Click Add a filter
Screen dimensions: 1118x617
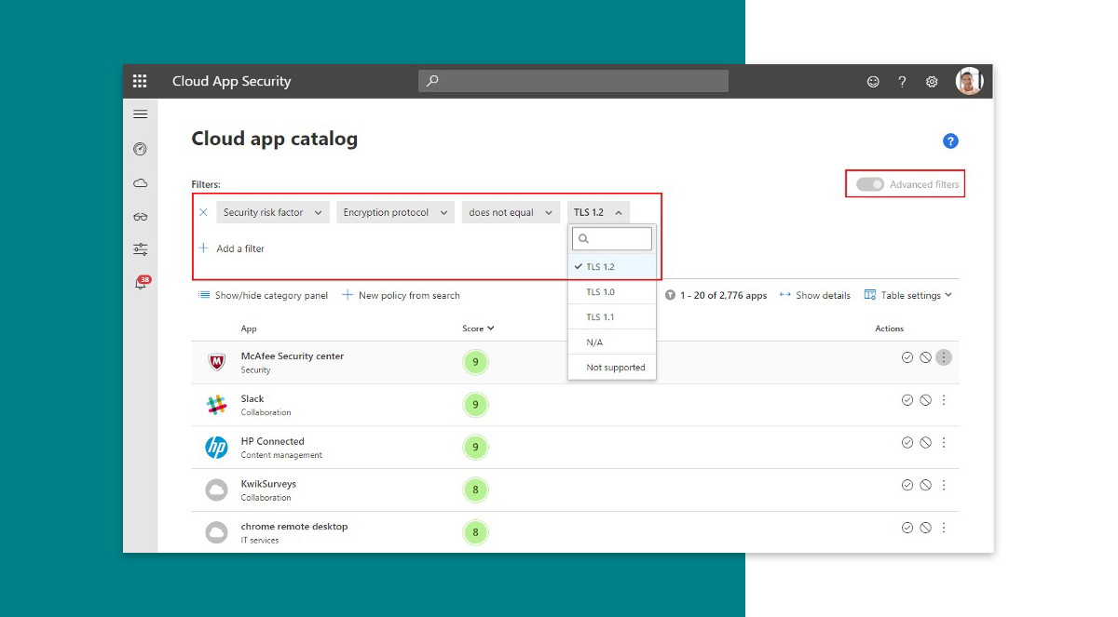(x=232, y=248)
